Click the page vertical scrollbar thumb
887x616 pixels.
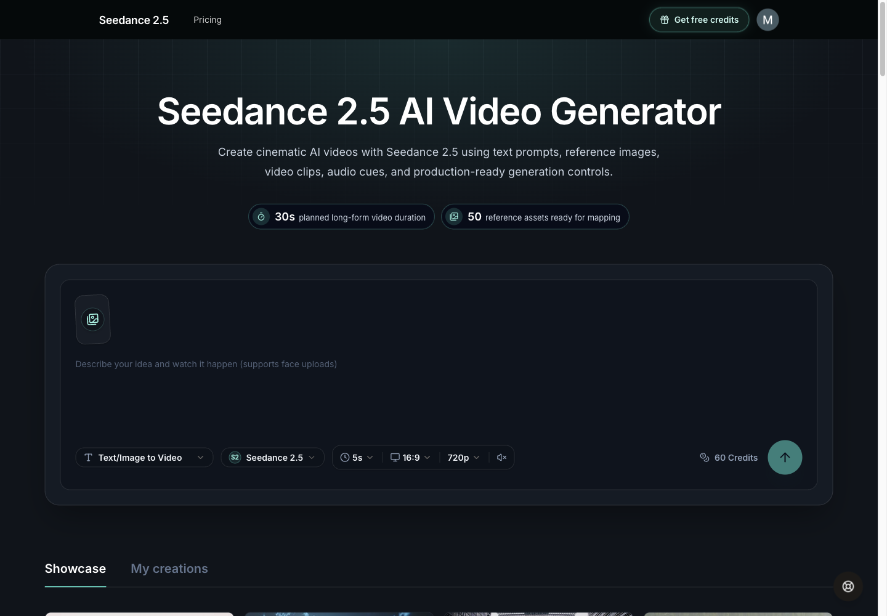(882, 39)
